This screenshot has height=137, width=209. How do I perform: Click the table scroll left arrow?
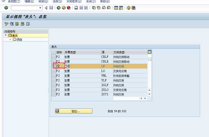(x=141, y=98)
